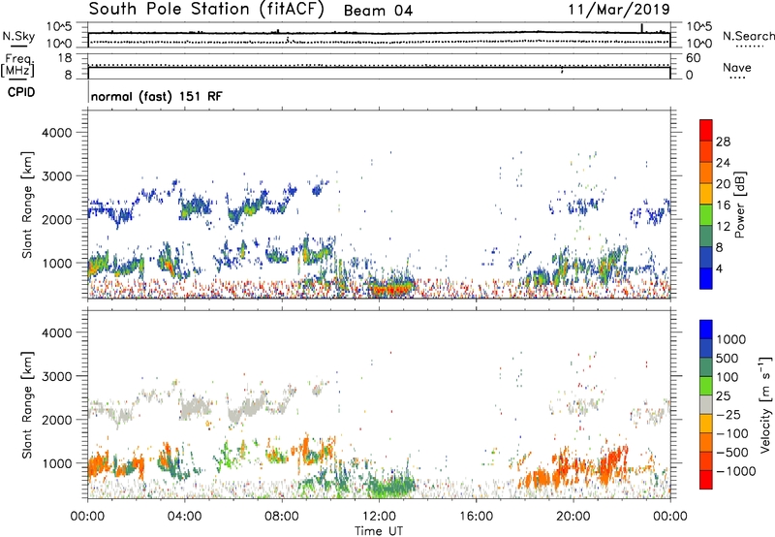Pick the gray -25 to 25 Velocity segment
The image size is (775, 537).
706,405
